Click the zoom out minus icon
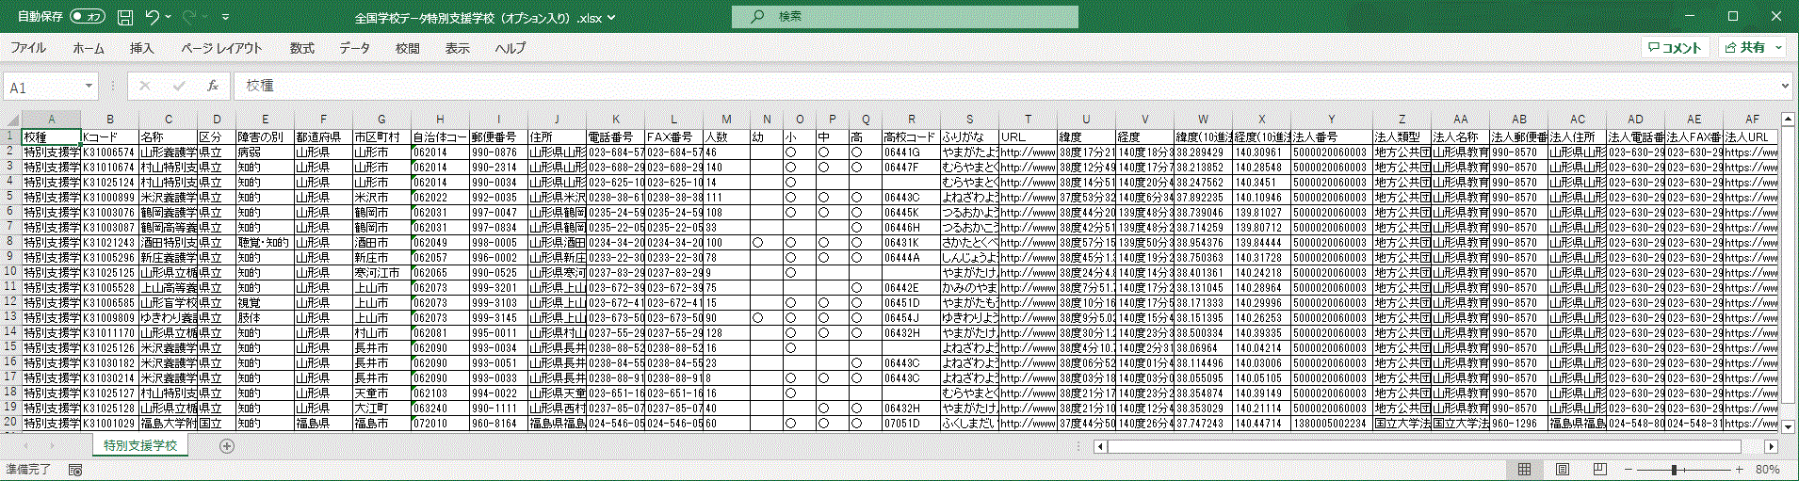Viewport: 1799px width, 481px height. pos(1629,470)
